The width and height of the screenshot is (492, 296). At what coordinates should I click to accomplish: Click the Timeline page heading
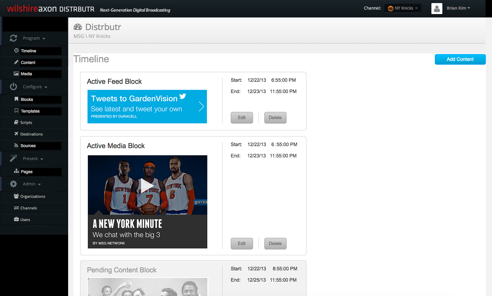(91, 59)
